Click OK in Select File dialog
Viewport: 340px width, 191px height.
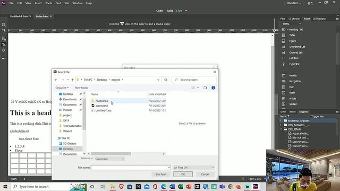point(183,175)
